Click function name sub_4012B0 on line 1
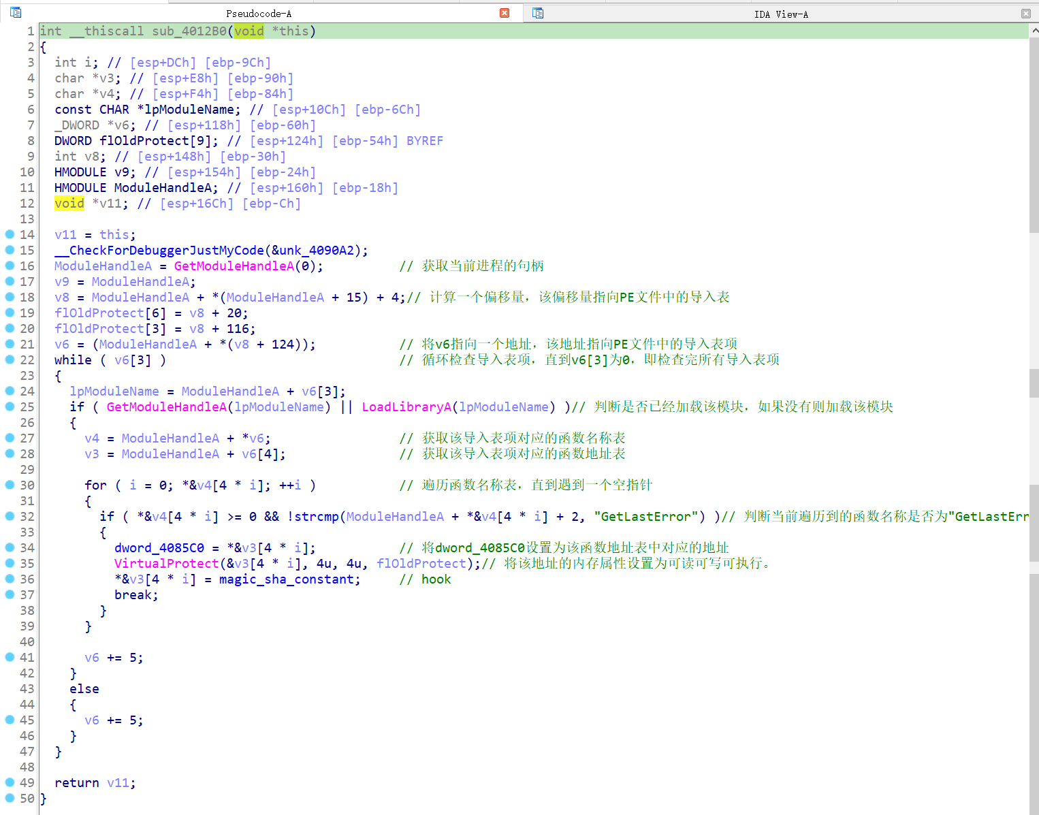Image resolution: width=1039 pixels, height=815 pixels. click(x=189, y=31)
